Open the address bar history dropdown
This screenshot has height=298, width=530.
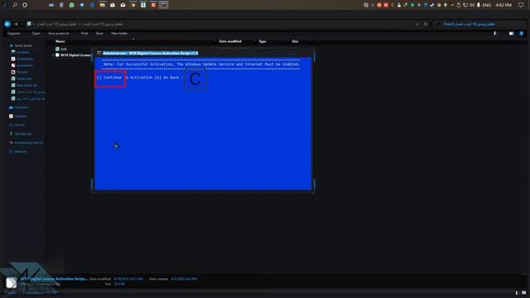pyautogui.click(x=417, y=24)
